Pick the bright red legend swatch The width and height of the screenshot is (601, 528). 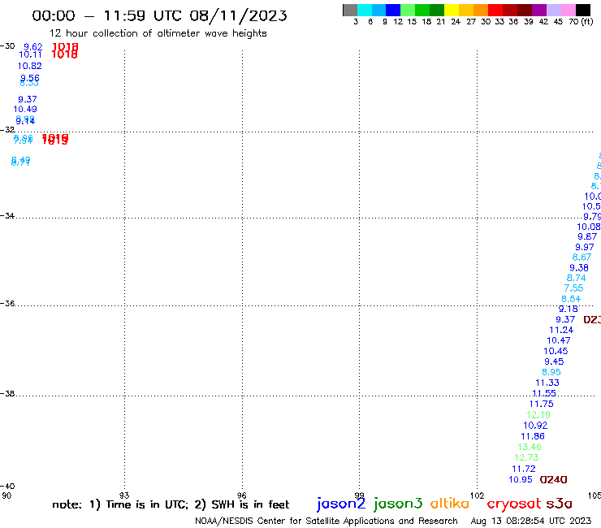pos(495,10)
